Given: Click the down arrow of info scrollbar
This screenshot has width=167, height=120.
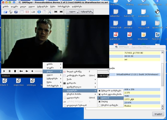Looking at the screenshot, I should coord(163,108).
